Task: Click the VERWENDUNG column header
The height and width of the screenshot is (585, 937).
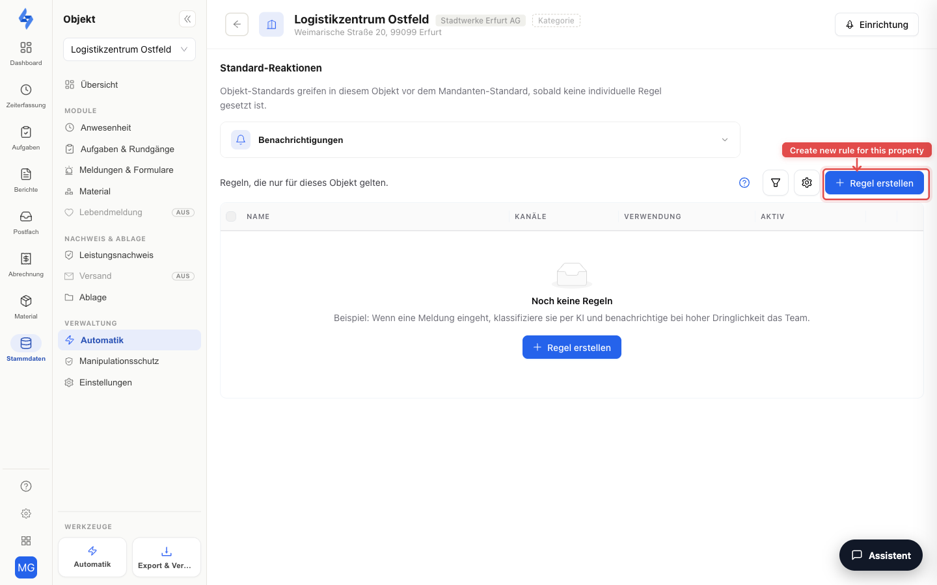Action: point(653,216)
